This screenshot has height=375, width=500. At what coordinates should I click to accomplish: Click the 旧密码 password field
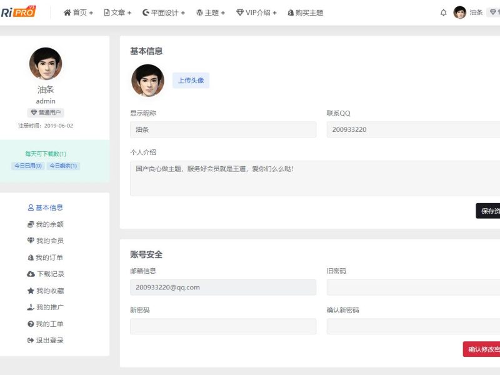(413, 287)
